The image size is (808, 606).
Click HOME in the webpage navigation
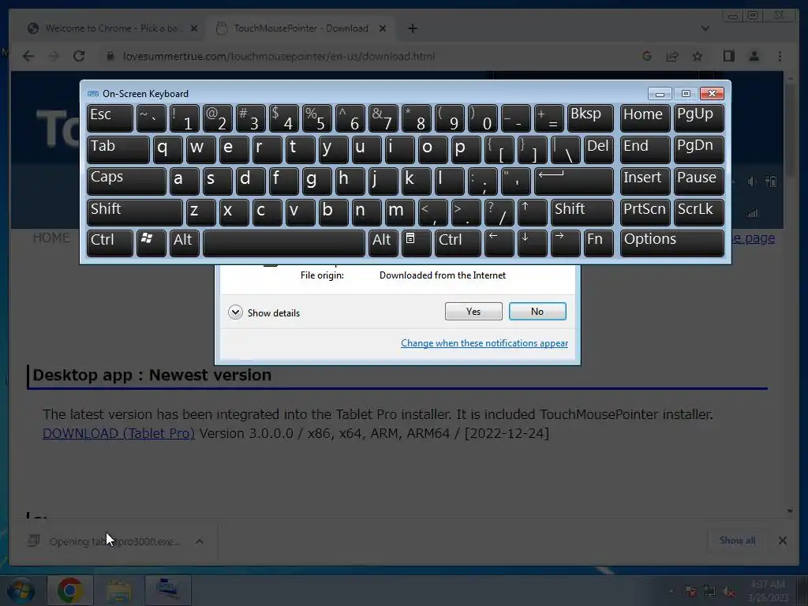tap(51, 238)
